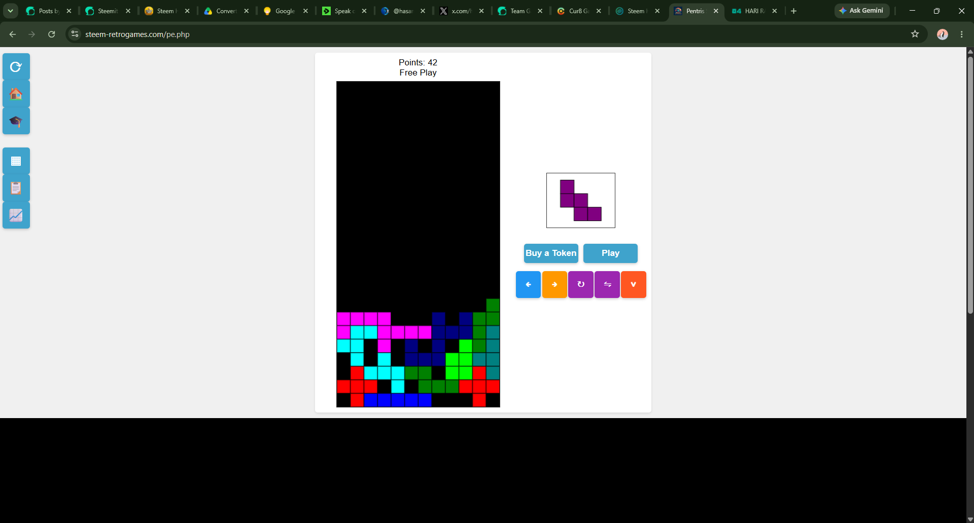Open the chart statistics icon in sidebar
Viewport: 974px width, 523px height.
coord(16,215)
